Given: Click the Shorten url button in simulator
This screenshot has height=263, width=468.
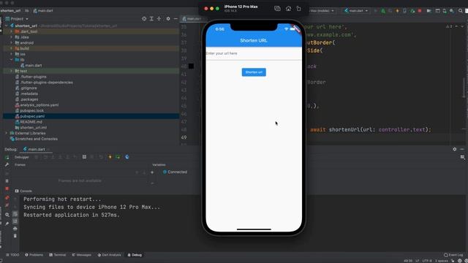Looking at the screenshot, I should pyautogui.click(x=254, y=72).
